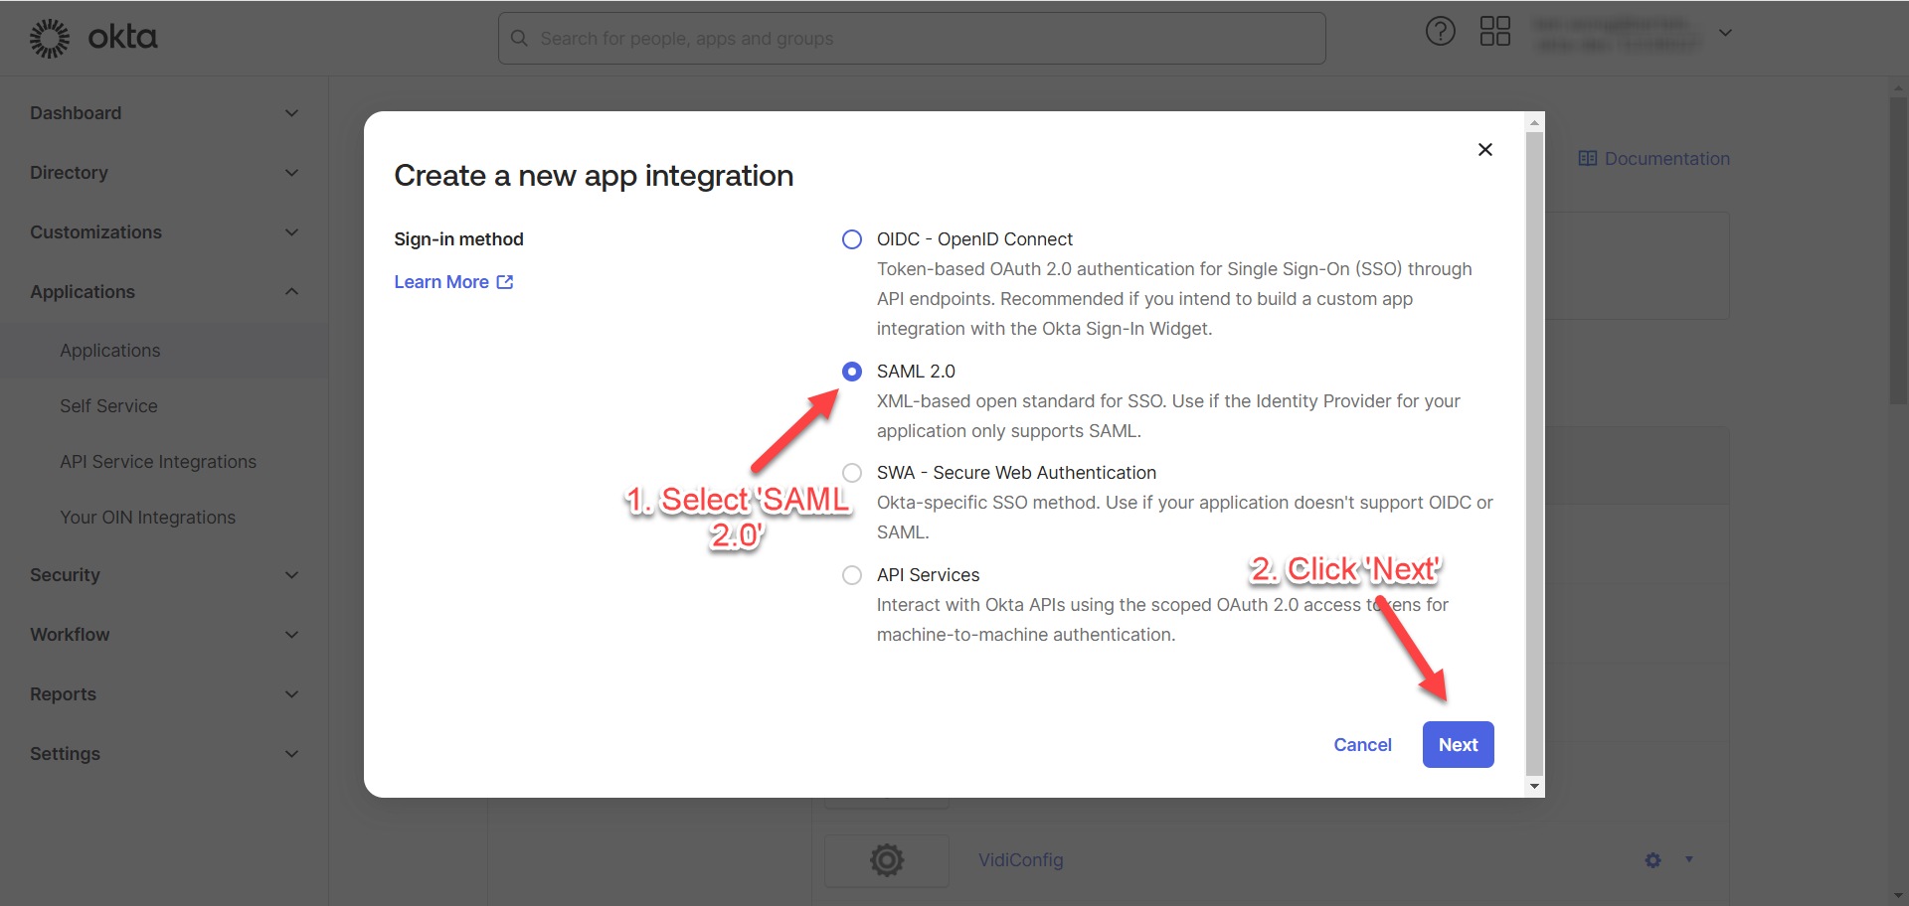Open Self Service in the sidebar
Screen dimensions: 1909x906
tap(108, 406)
